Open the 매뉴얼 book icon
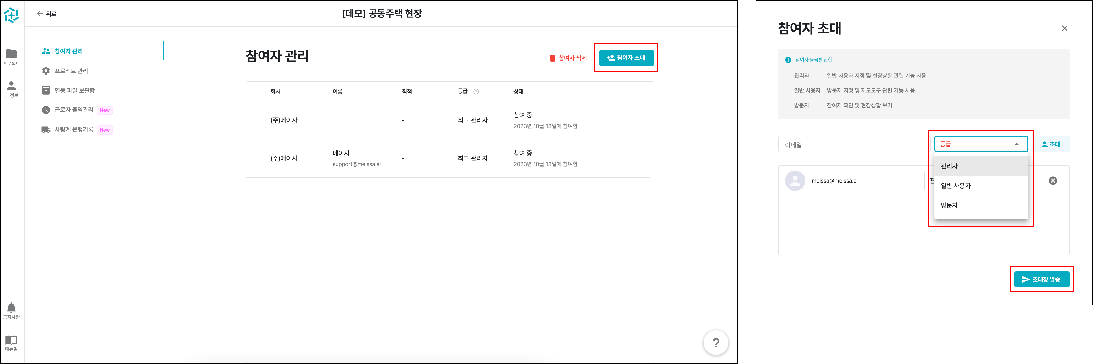 click(x=11, y=340)
